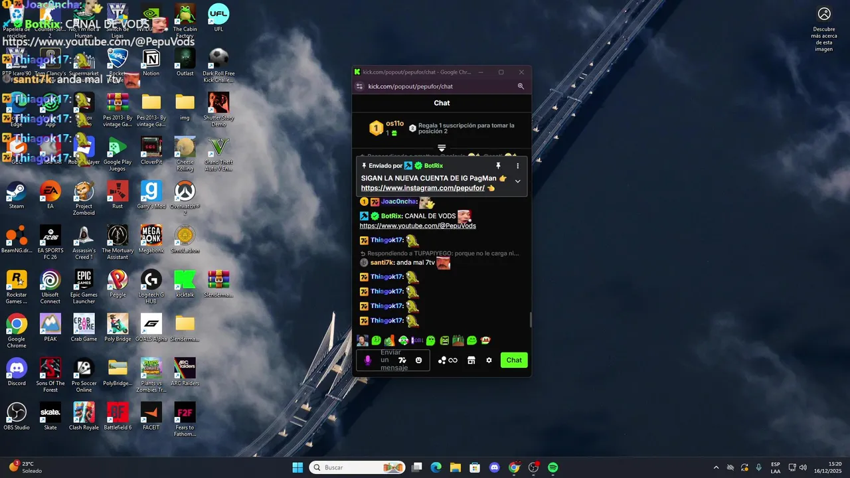Open Rockstar Games desktop shortcut

(x=17, y=287)
